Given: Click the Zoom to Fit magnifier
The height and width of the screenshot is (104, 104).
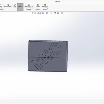Looking at the screenshot, I should 32,13.
